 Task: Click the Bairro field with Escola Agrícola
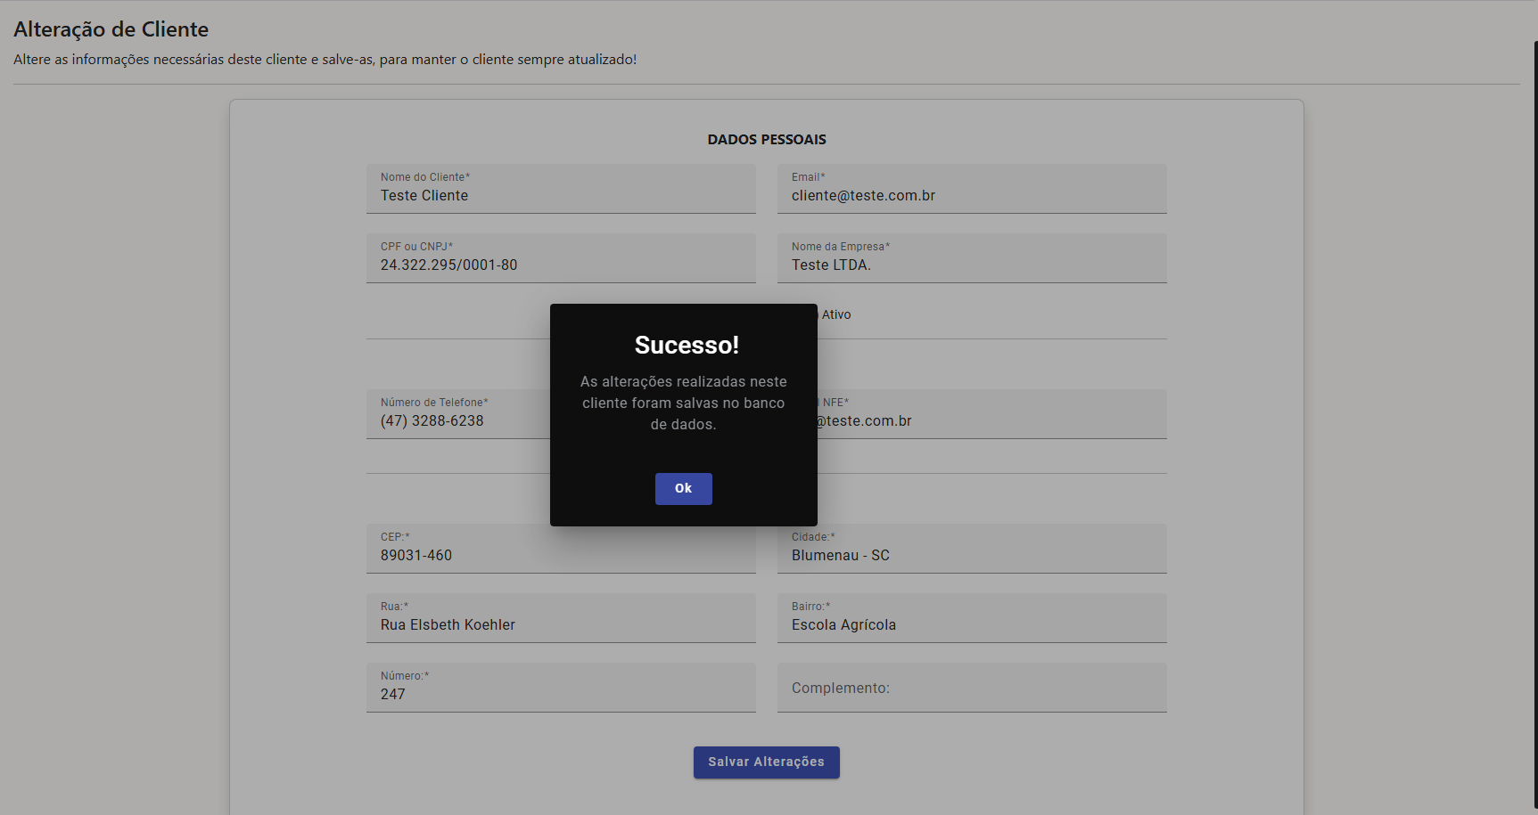click(x=971, y=619)
